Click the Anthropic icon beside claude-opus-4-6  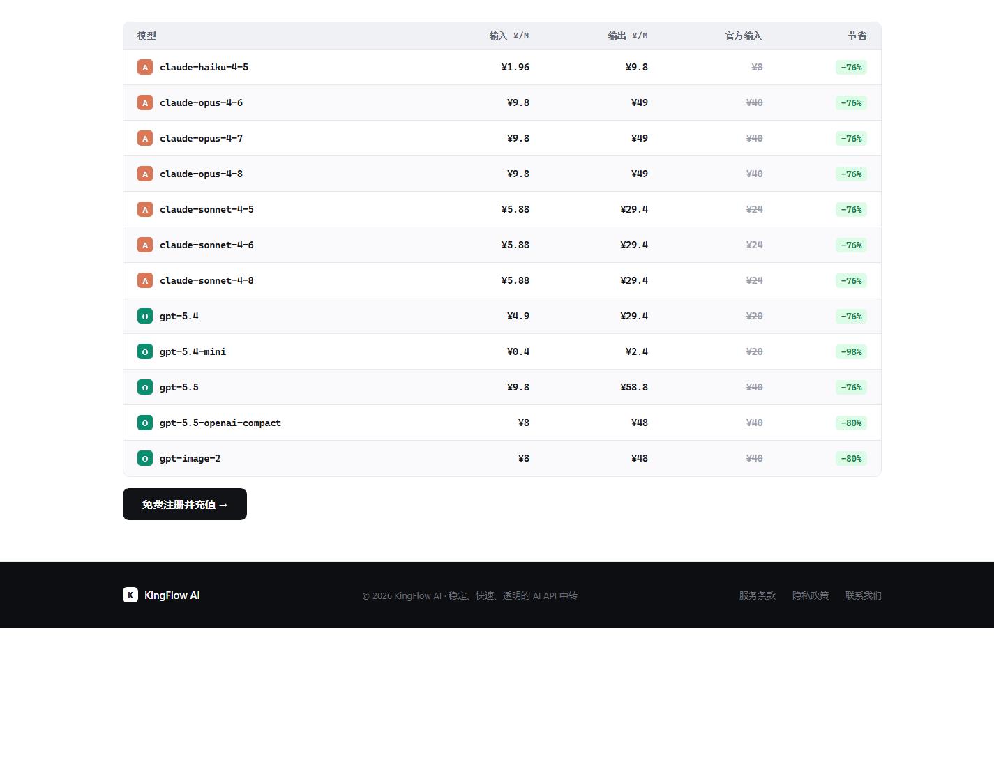tap(145, 102)
